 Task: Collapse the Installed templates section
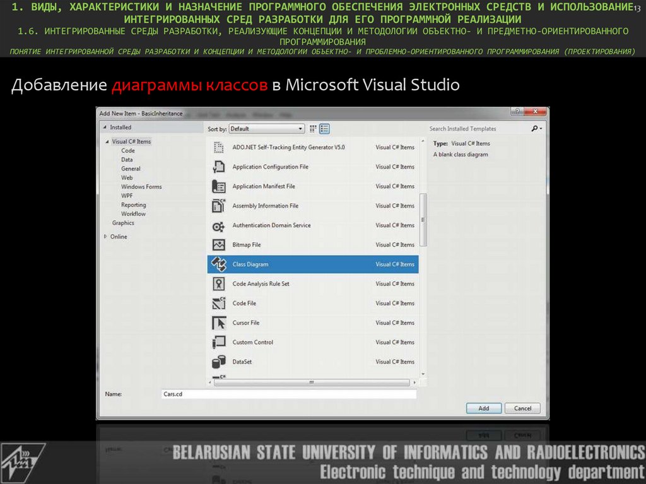105,127
